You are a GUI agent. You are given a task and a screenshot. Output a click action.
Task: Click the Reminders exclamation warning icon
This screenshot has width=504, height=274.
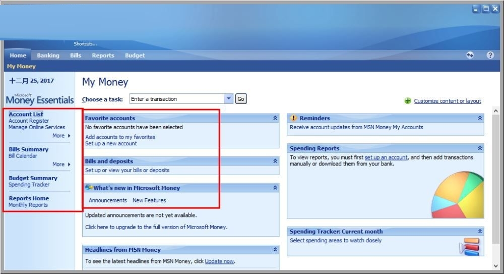pos(293,118)
